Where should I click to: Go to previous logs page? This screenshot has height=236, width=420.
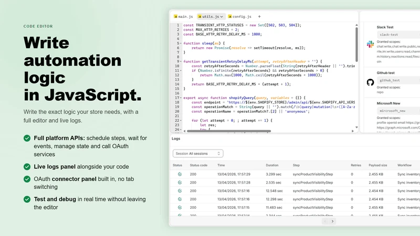click(x=325, y=221)
